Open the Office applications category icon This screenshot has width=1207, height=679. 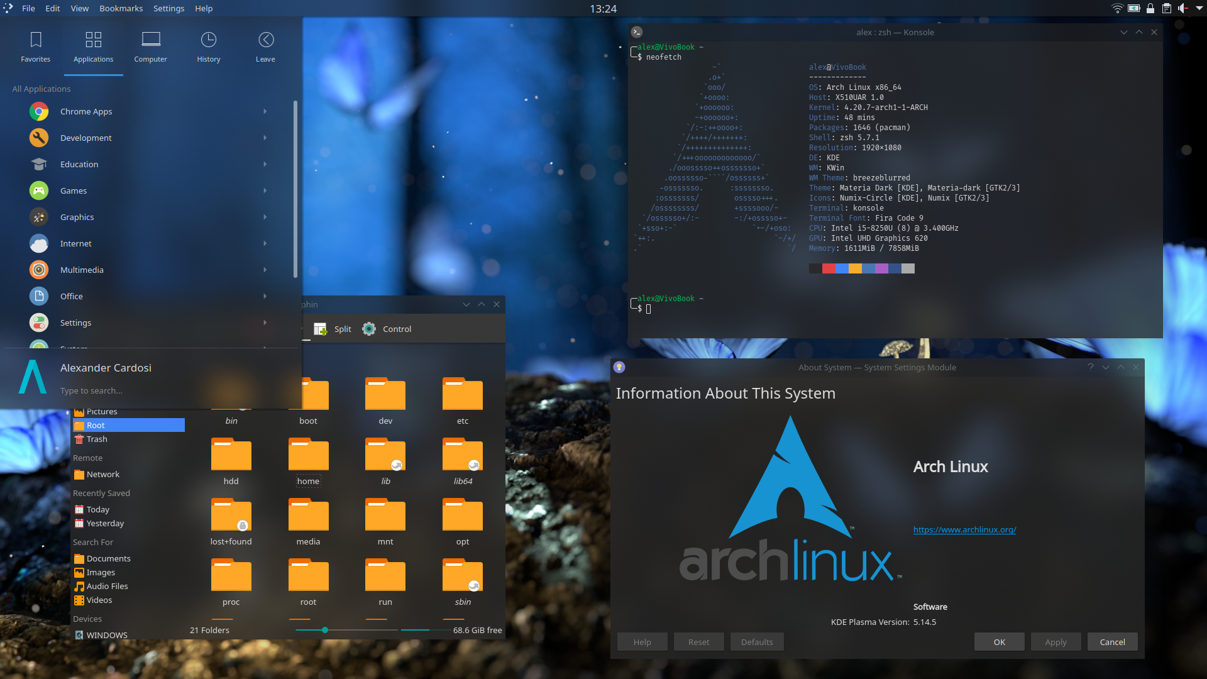(x=38, y=296)
